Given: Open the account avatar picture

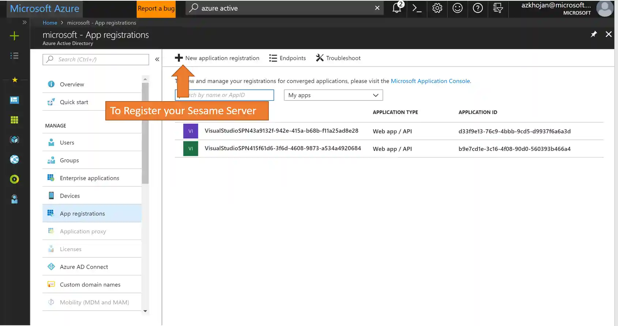Looking at the screenshot, I should (x=605, y=8).
